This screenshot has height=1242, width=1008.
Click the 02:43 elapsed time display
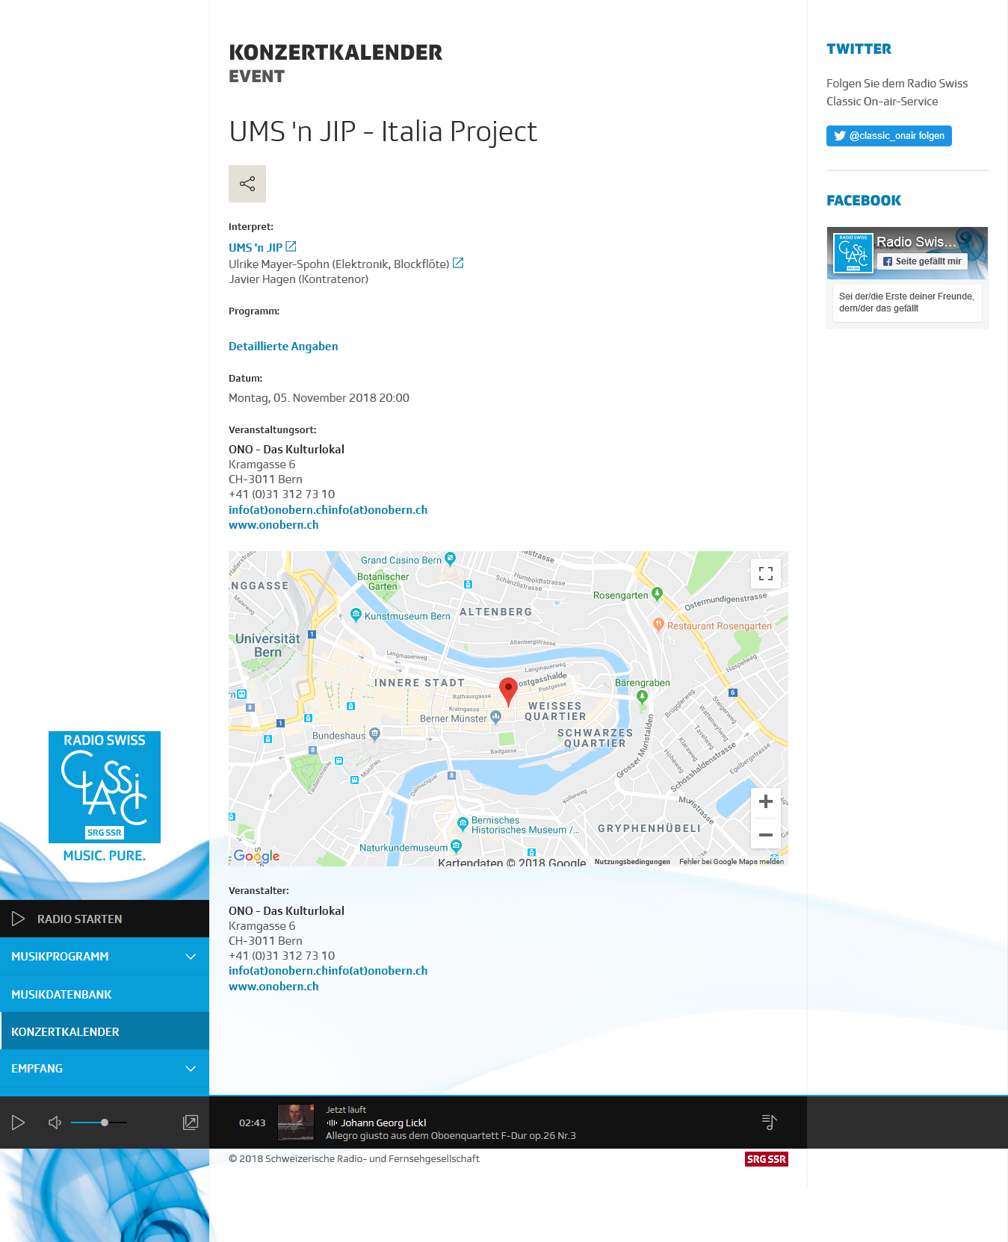[253, 1123]
